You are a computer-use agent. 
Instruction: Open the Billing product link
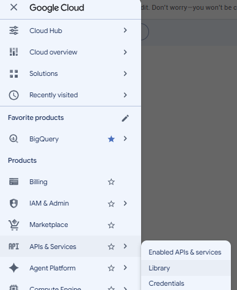point(38,182)
